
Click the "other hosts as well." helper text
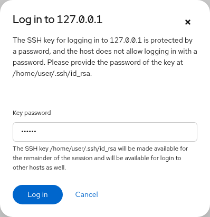point(39,167)
